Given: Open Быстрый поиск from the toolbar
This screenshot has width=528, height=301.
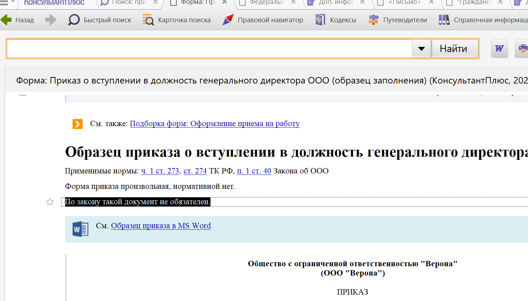Looking at the screenshot, I should [x=100, y=20].
